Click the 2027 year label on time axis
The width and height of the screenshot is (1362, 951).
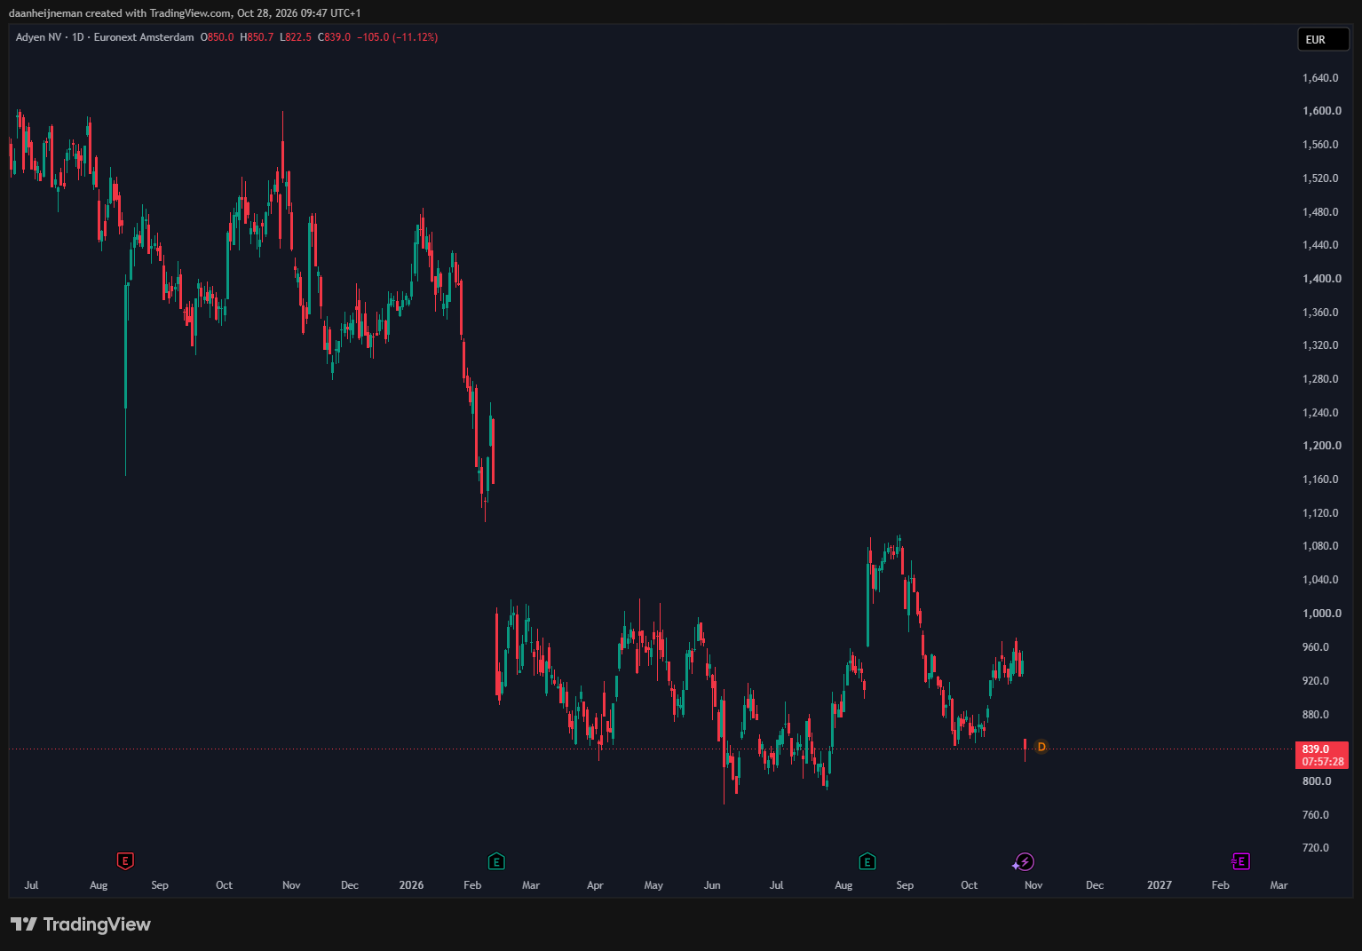[1159, 885]
